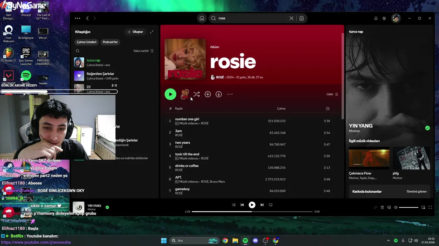439x246 pixels.
Task: Click the album preview thumbnail beside play
Action: point(185,94)
